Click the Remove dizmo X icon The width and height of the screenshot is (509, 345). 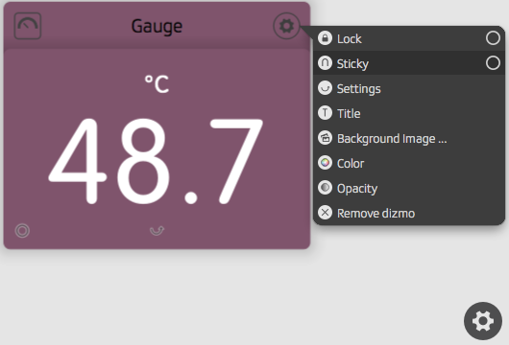pyautogui.click(x=325, y=213)
